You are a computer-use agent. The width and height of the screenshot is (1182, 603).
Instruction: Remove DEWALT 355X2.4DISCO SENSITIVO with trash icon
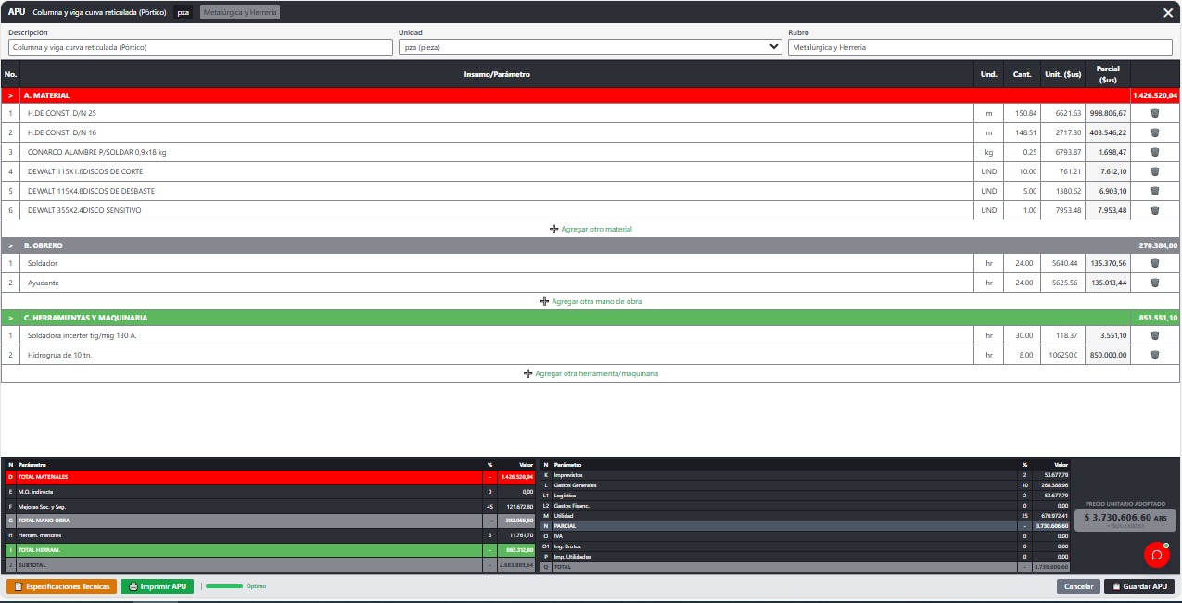(x=1155, y=210)
